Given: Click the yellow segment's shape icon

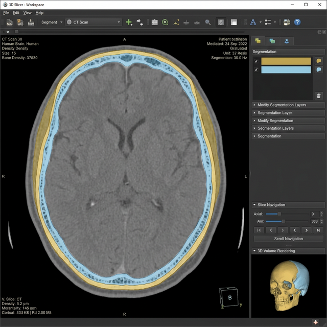Looking at the screenshot, I should (x=319, y=61).
